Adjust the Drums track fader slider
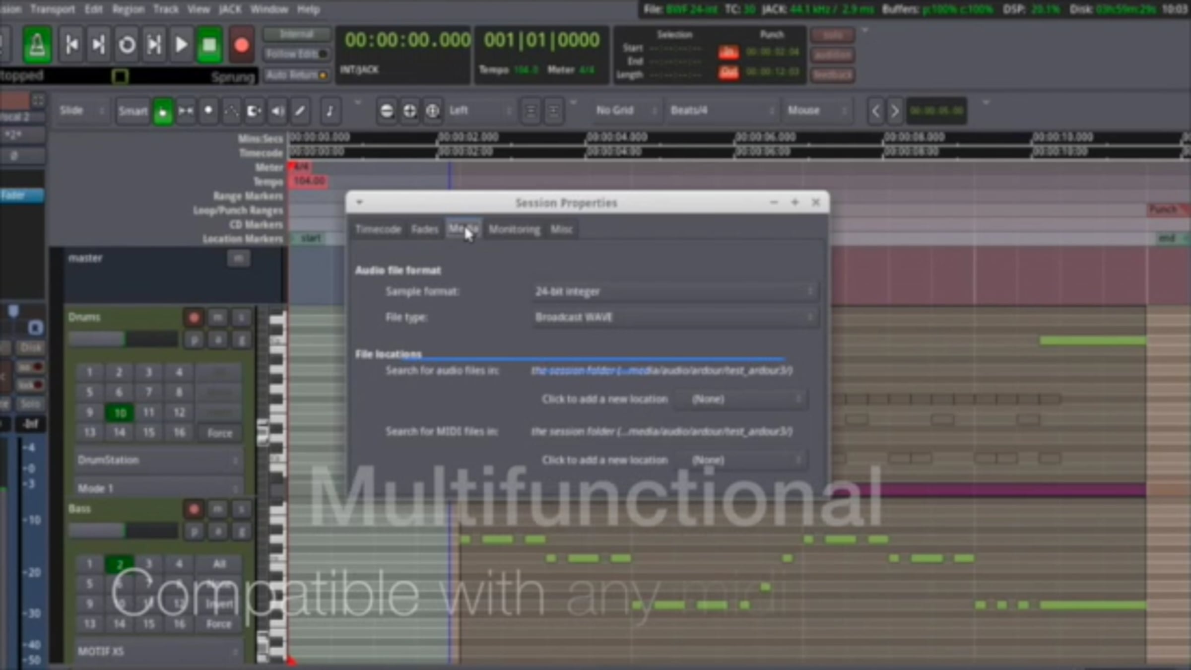1191x670 pixels. coord(123,339)
